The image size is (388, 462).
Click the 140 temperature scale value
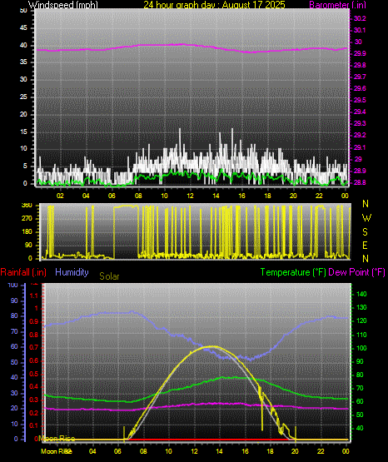[x=361, y=294]
